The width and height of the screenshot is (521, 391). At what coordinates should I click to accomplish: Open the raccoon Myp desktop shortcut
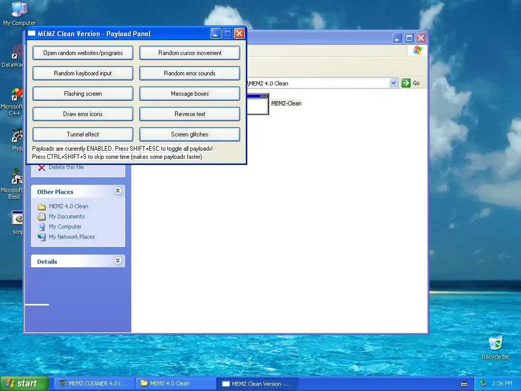click(16, 140)
